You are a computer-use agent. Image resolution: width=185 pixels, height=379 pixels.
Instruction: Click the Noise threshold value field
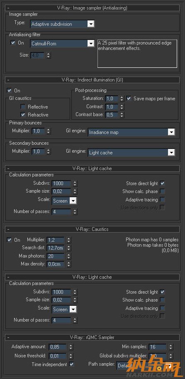coord(57,356)
